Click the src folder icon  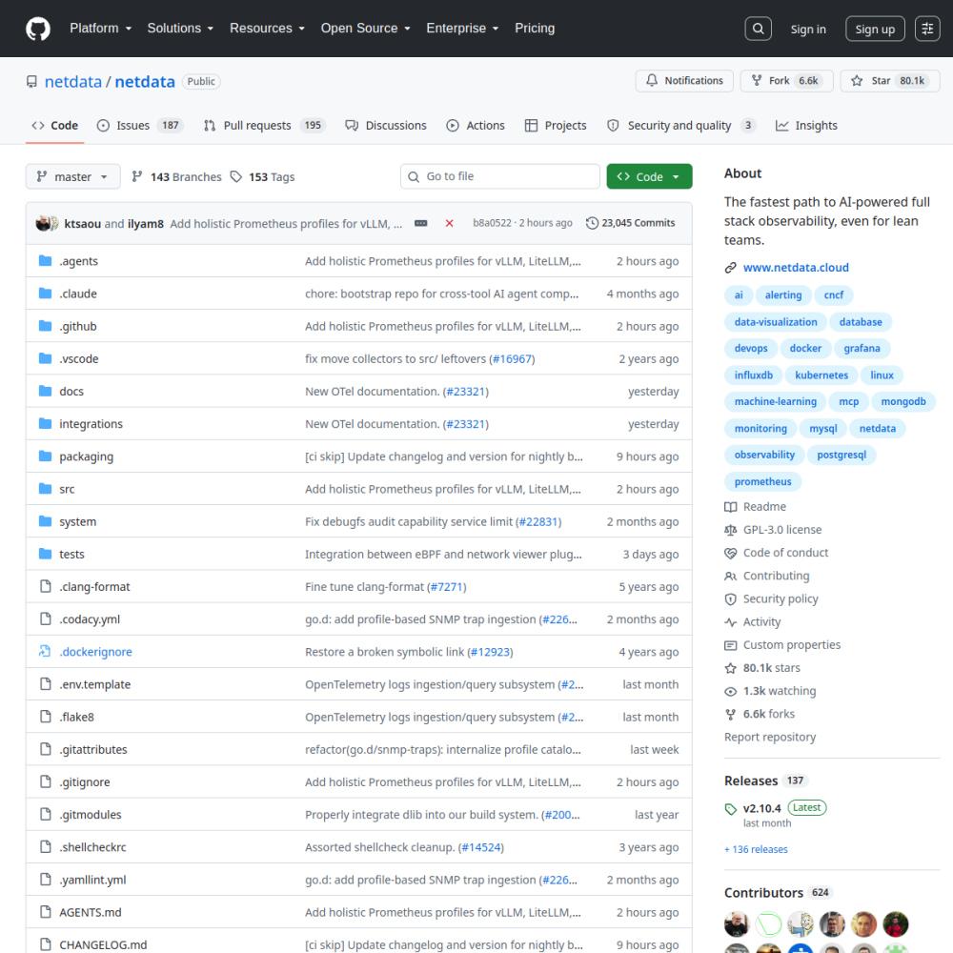[45, 489]
